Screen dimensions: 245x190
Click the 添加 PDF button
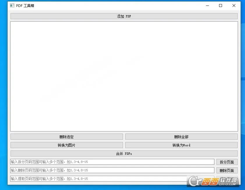[x=124, y=16]
